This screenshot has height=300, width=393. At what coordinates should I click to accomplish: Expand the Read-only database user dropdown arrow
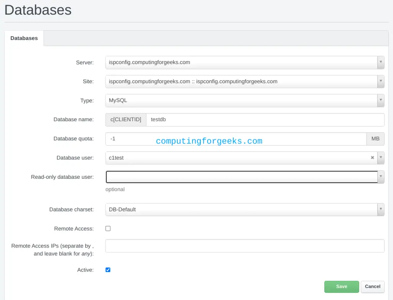point(381,177)
